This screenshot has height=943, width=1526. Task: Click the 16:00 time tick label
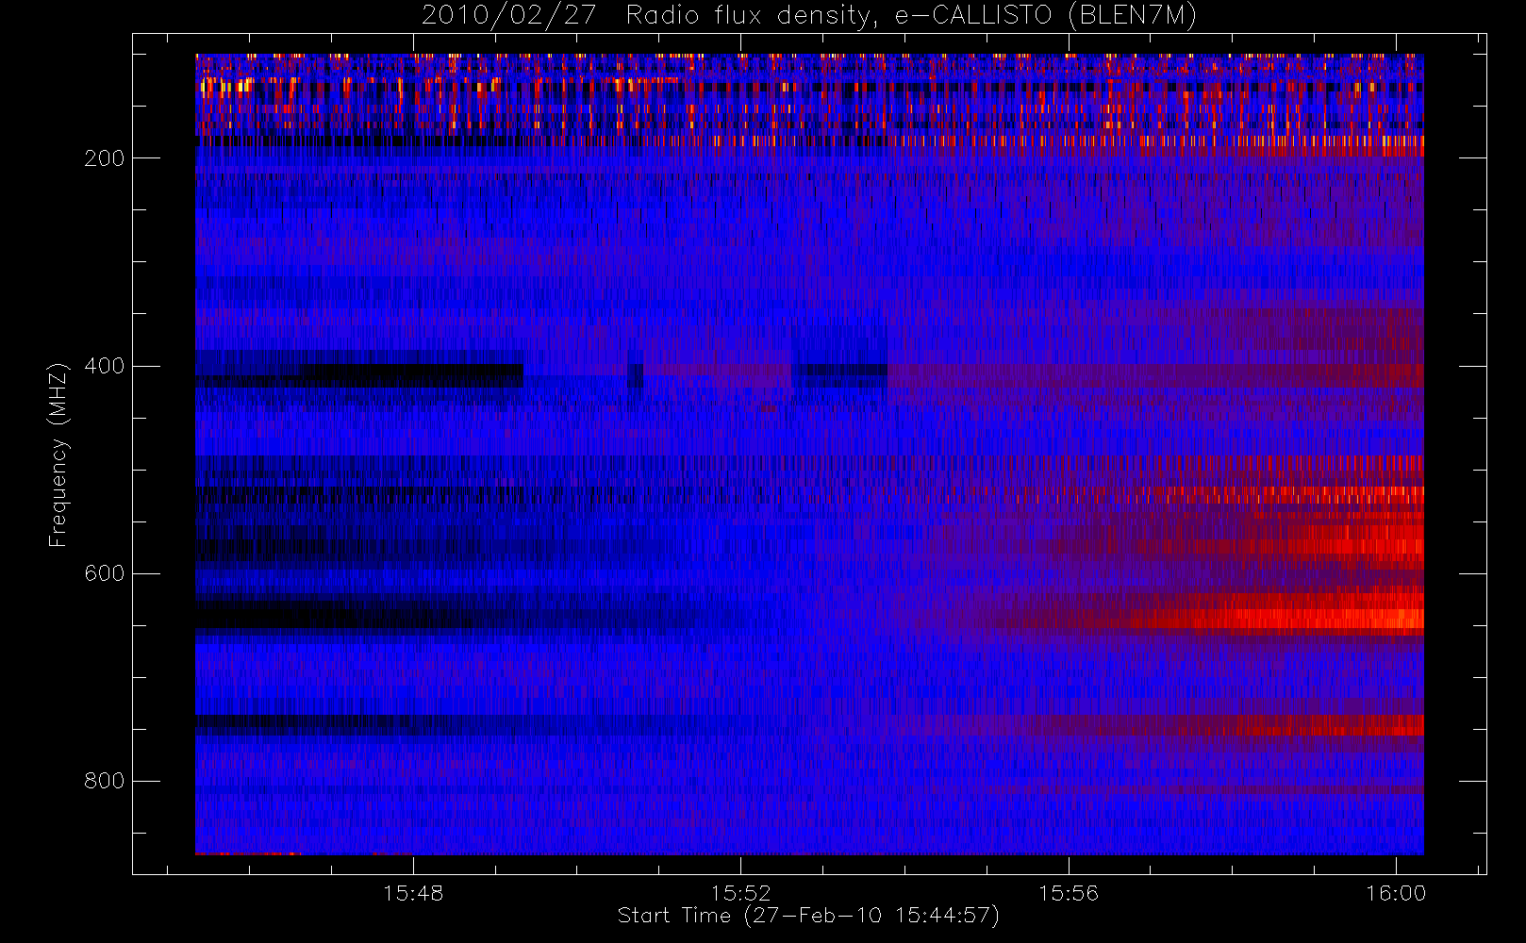(x=1396, y=893)
